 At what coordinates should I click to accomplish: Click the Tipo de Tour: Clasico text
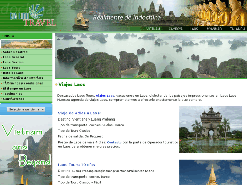point(74,131)
